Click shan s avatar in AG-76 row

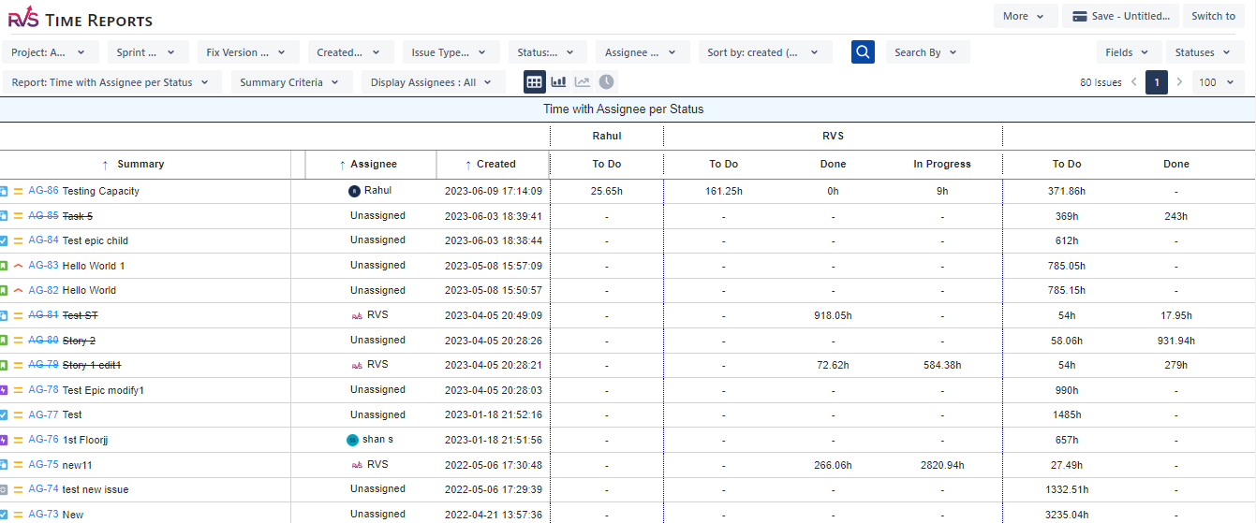353,440
